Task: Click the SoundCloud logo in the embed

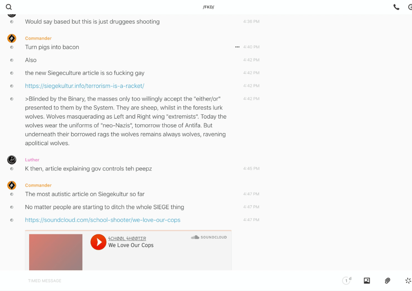Action: tap(209, 237)
